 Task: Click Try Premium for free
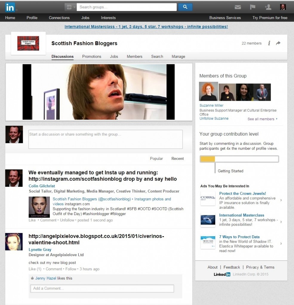(x=270, y=18)
